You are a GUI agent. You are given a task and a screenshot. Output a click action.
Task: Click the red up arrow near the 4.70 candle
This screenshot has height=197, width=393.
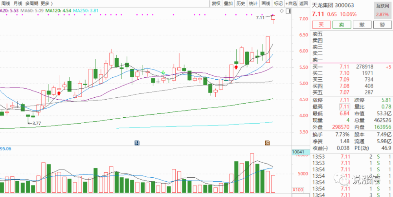59,93
